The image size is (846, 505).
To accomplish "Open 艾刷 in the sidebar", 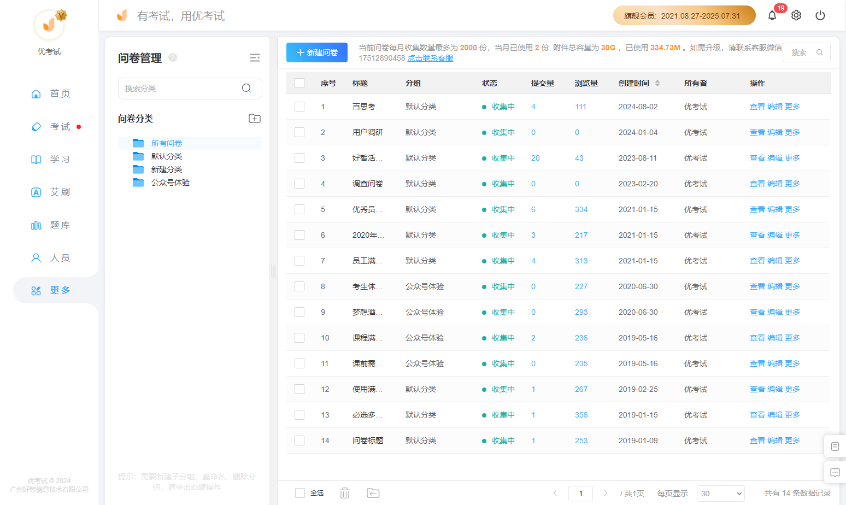I will (x=50, y=192).
